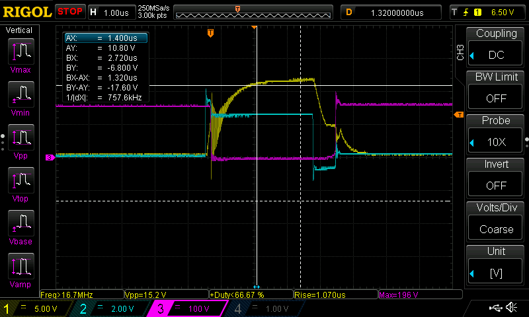Click the orange T trigger position marker in waveform
Viewport: 529px width, 317px height.
pos(210,33)
